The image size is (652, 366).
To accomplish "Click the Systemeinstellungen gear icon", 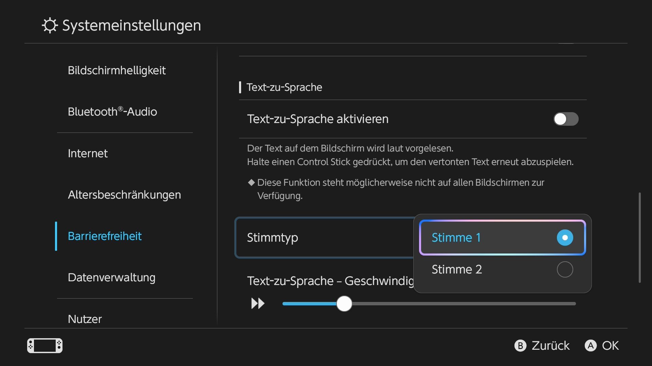I will tap(50, 25).
